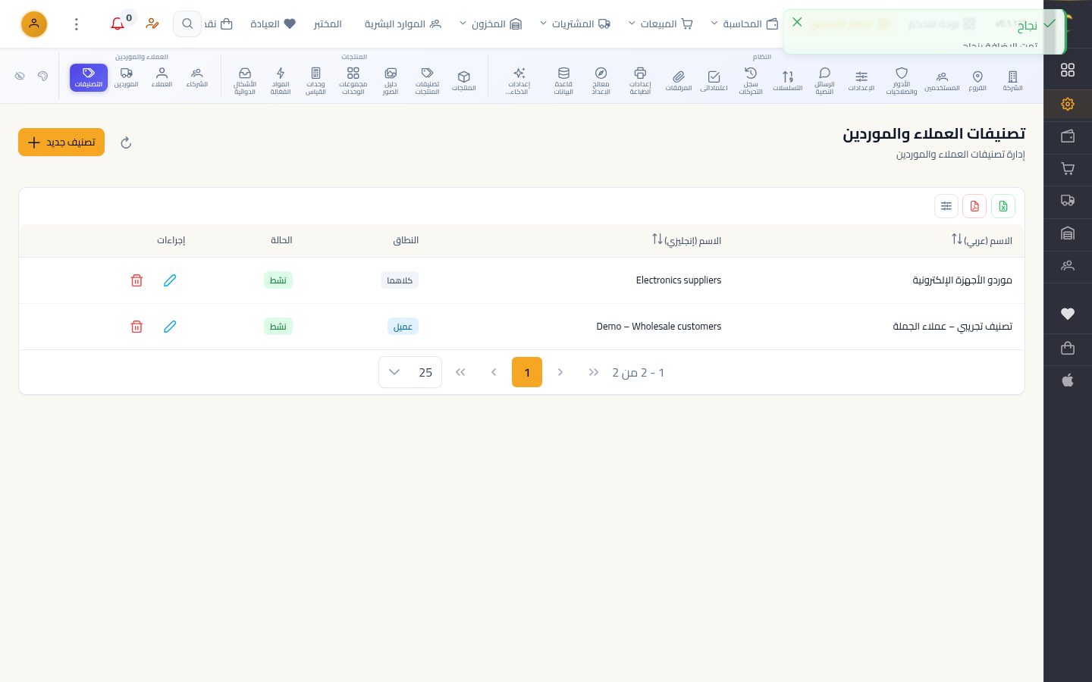Image resolution: width=1092 pixels, height=682 pixels.
Task: Sort by الاسم (عربي) column header
Action: tap(982, 240)
